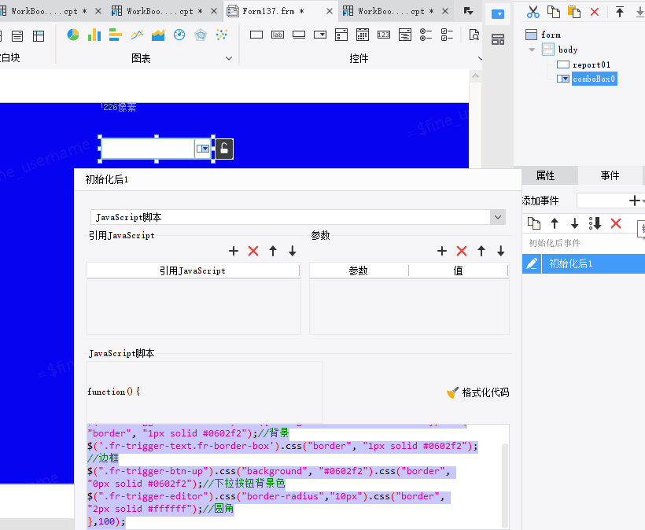
Task: Collapse the body node in widget tree
Action: coord(532,50)
